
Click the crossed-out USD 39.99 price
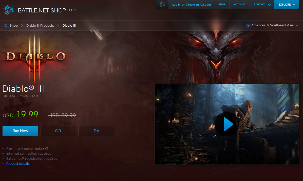tap(62, 115)
